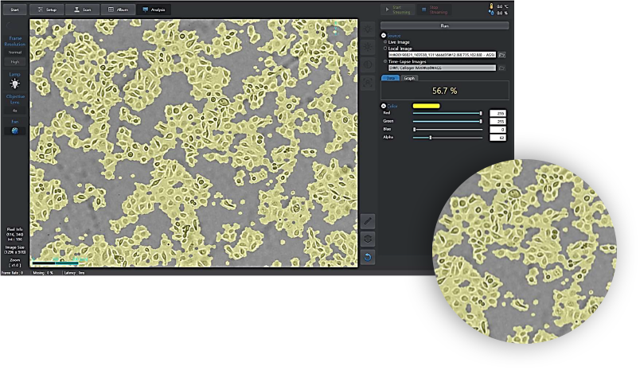Open the Setup tab
Screen dimensions: 640x370
point(47,10)
